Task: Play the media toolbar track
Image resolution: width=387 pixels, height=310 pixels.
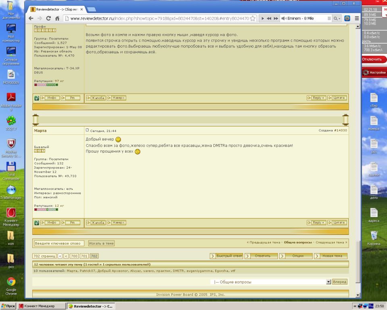Action: click(x=263, y=19)
